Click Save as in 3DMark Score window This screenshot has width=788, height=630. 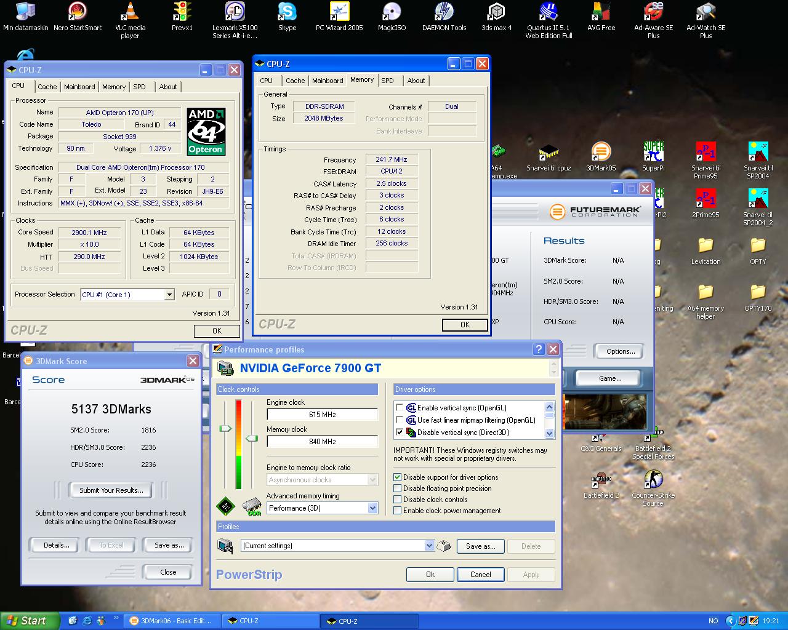pyautogui.click(x=169, y=545)
